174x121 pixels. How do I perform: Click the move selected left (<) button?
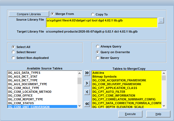pos(87,92)
